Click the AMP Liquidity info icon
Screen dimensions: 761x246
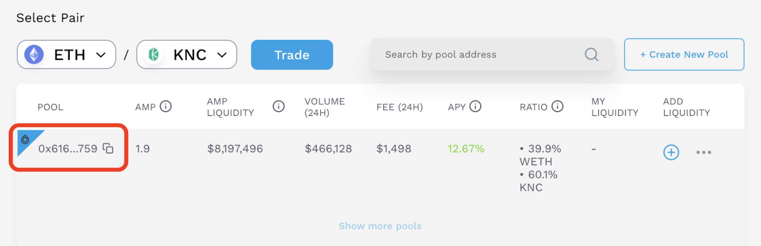point(278,106)
